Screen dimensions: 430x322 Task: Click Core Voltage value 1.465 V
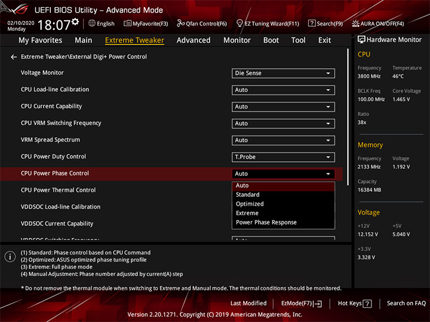tap(401, 100)
